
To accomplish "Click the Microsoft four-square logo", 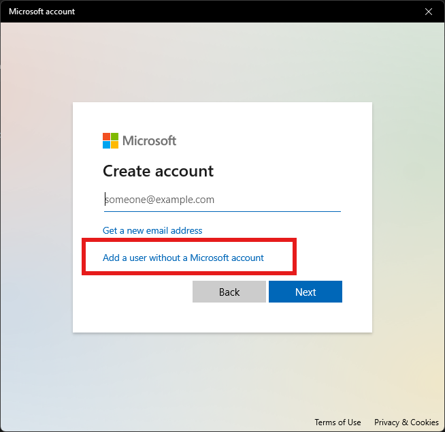I will tap(110, 140).
